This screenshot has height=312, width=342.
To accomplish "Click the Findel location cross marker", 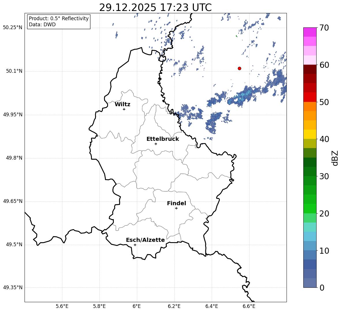I will 176,208.
